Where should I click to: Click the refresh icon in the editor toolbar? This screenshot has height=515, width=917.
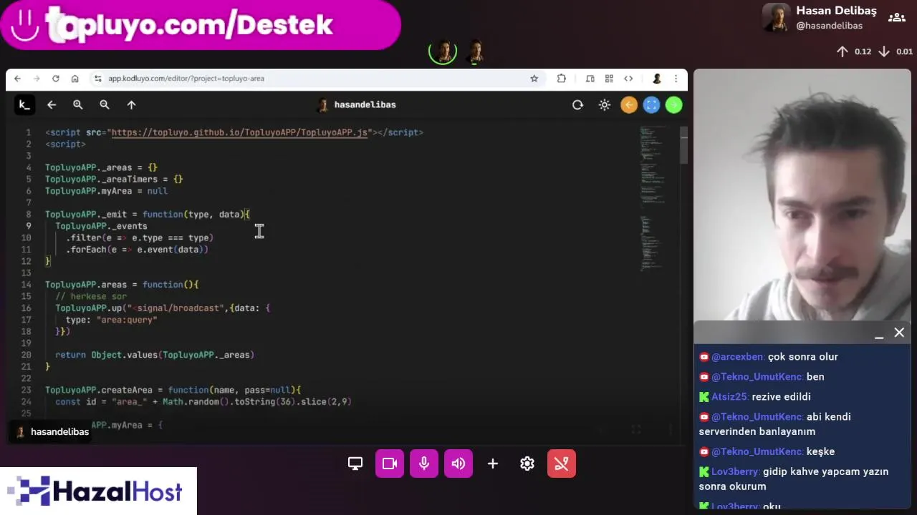pyautogui.click(x=577, y=104)
